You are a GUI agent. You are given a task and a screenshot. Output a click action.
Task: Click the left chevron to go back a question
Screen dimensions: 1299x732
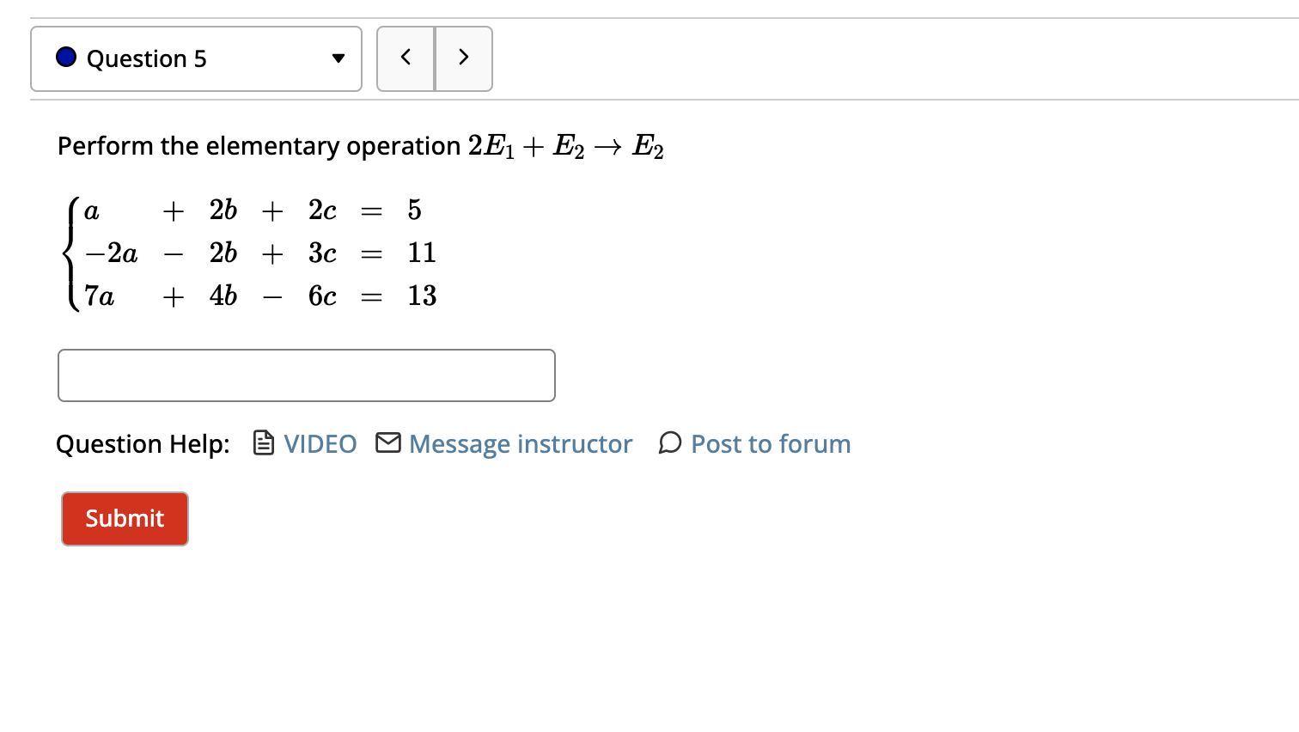[406, 58]
